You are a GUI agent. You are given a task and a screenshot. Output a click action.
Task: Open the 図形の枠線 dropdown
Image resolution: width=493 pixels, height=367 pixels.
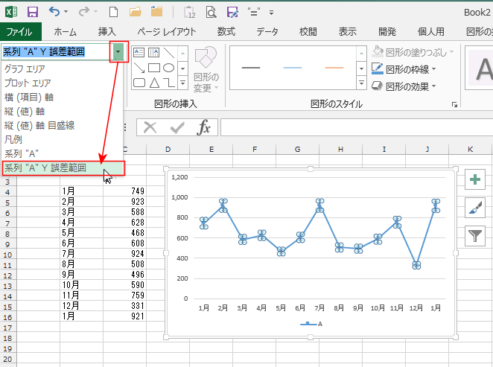[x=404, y=68]
